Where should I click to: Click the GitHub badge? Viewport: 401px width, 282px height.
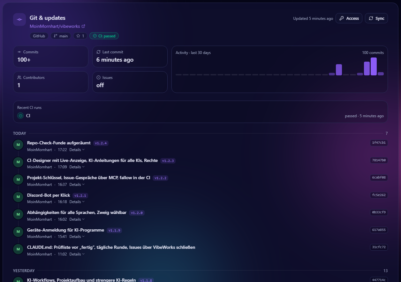(39, 36)
